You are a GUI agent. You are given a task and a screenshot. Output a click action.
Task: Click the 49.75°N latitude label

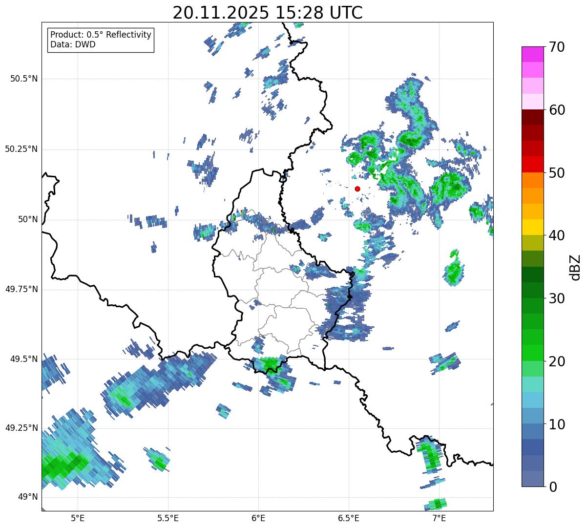point(21,289)
